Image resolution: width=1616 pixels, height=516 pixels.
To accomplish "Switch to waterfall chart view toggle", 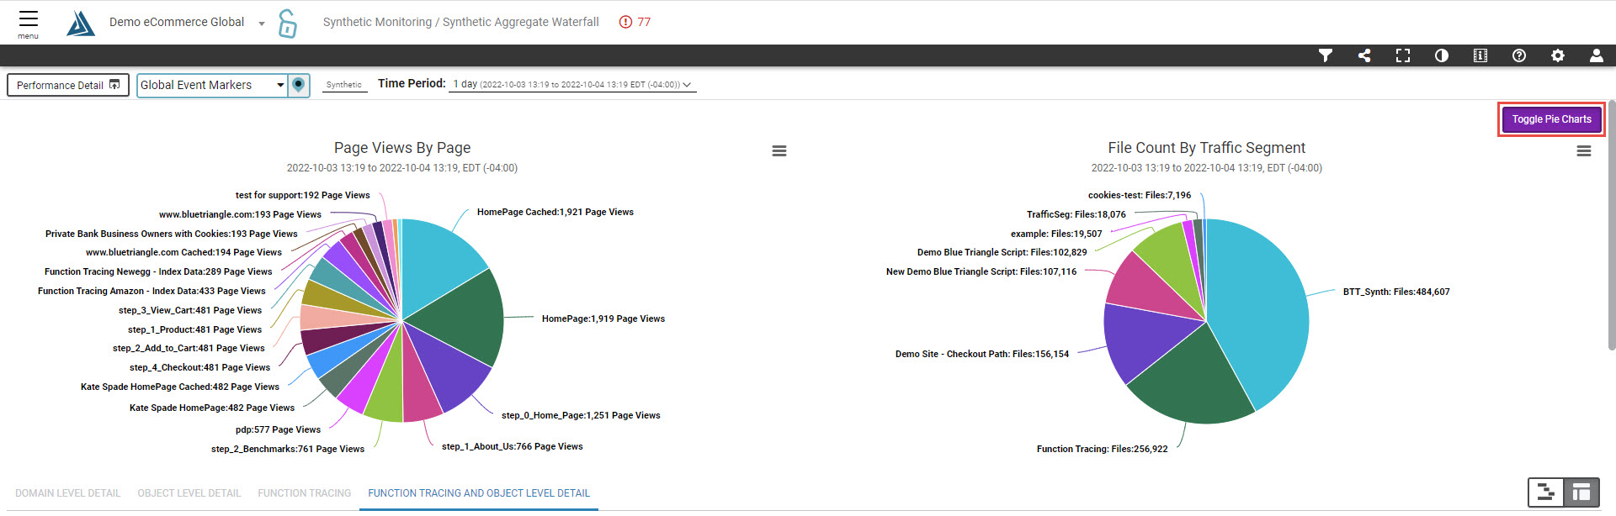I will click(x=1545, y=492).
